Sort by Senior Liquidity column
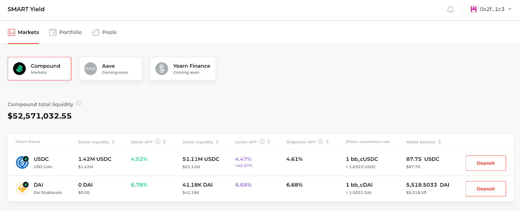The width and height of the screenshot is (520, 211). click(96, 142)
